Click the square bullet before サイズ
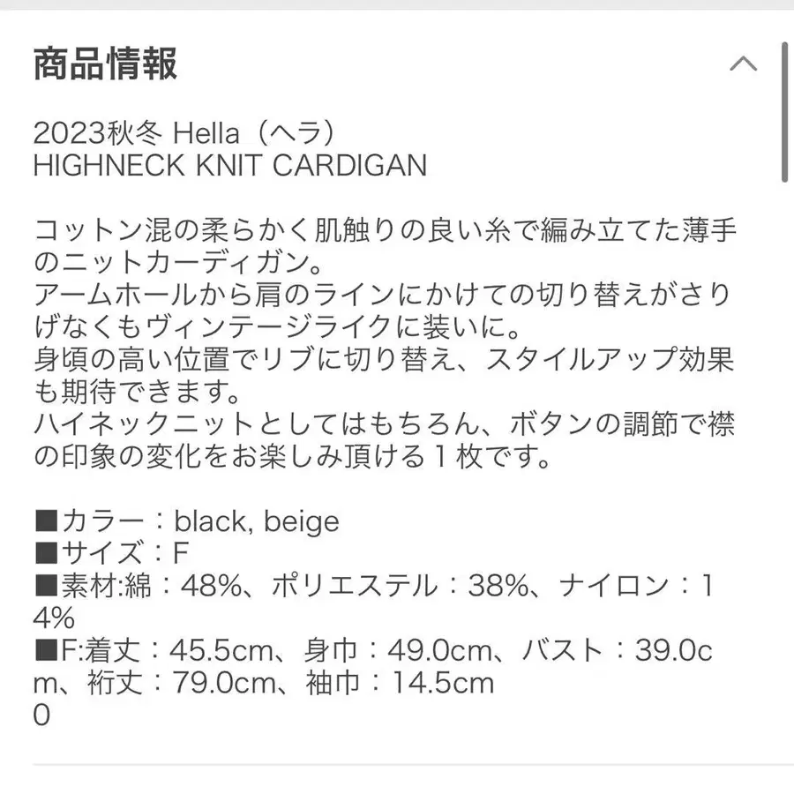This screenshot has width=794, height=794. pyautogui.click(x=46, y=553)
